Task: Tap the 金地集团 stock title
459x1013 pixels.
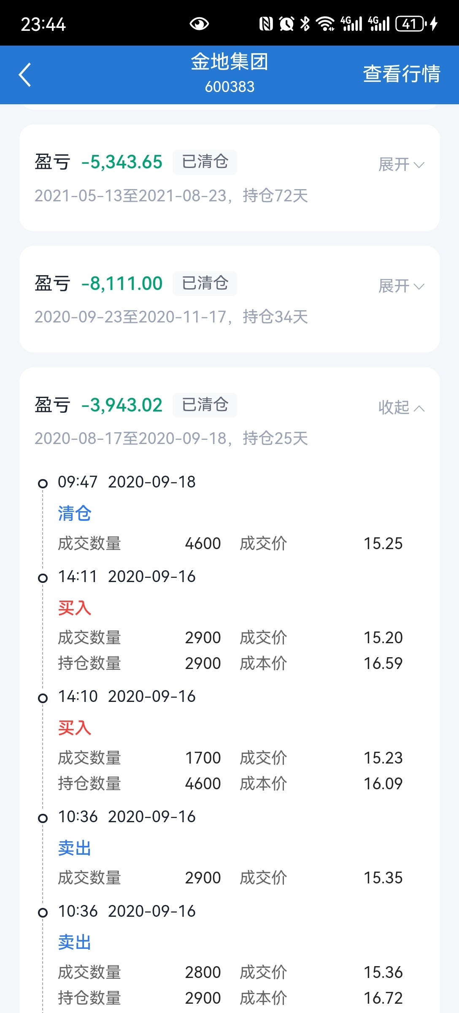Action: [x=229, y=62]
